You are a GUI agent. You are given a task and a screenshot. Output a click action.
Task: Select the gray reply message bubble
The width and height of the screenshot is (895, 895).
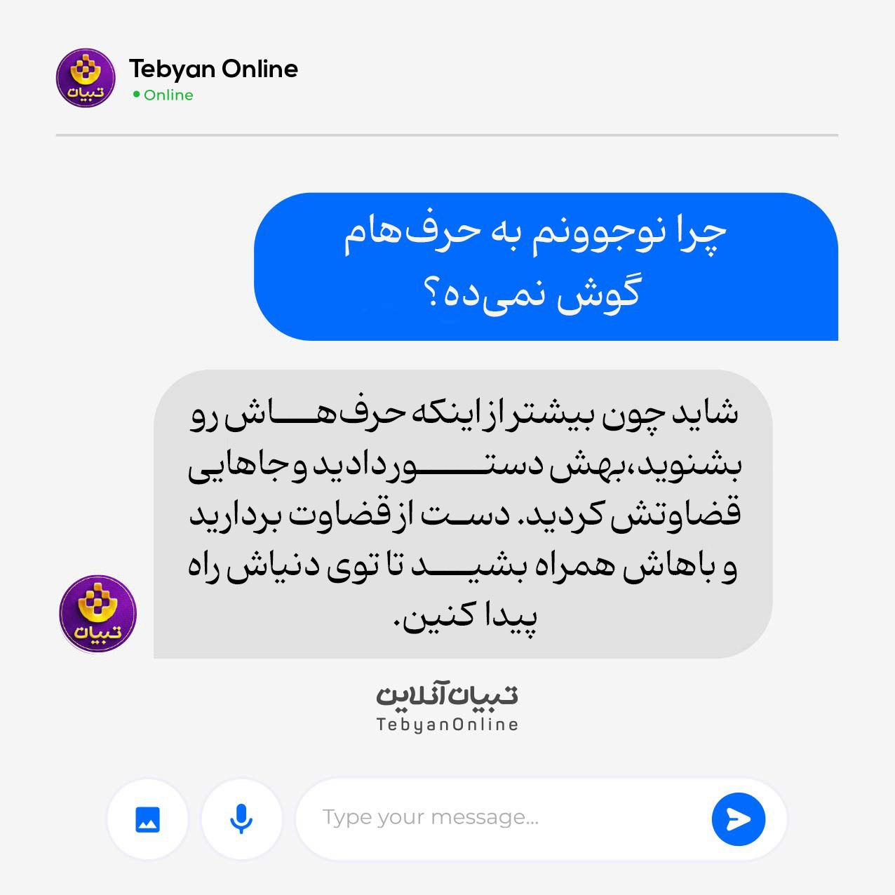(463, 514)
